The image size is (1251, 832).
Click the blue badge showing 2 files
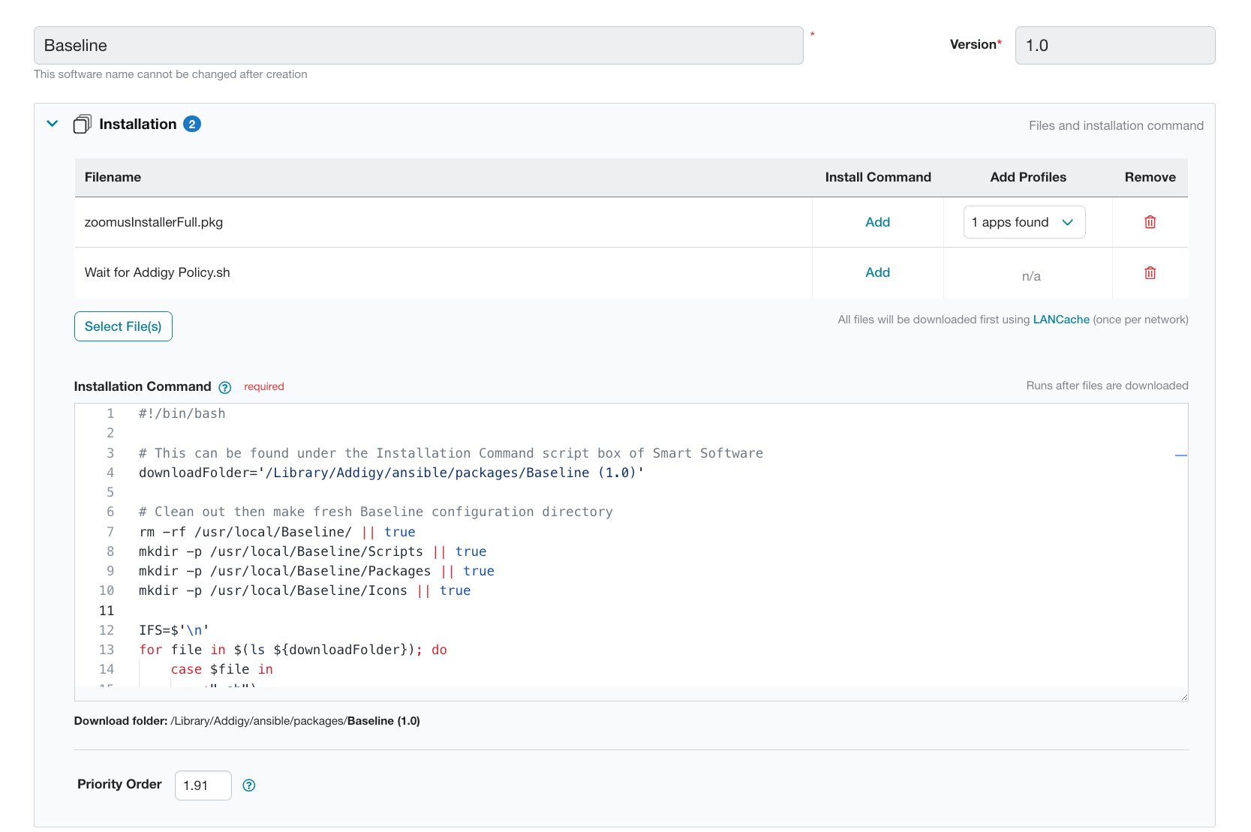pos(192,124)
